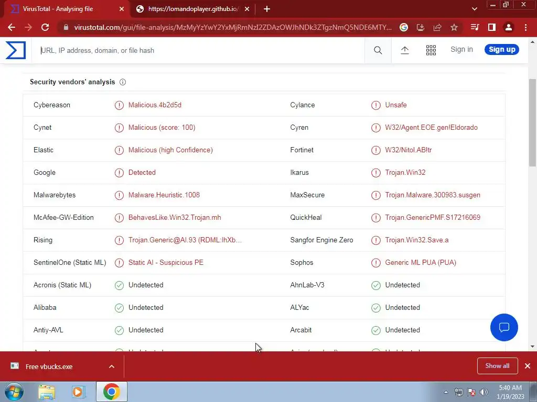Bookmark this page with the star icon
The width and height of the screenshot is (537, 402).
[x=454, y=27]
